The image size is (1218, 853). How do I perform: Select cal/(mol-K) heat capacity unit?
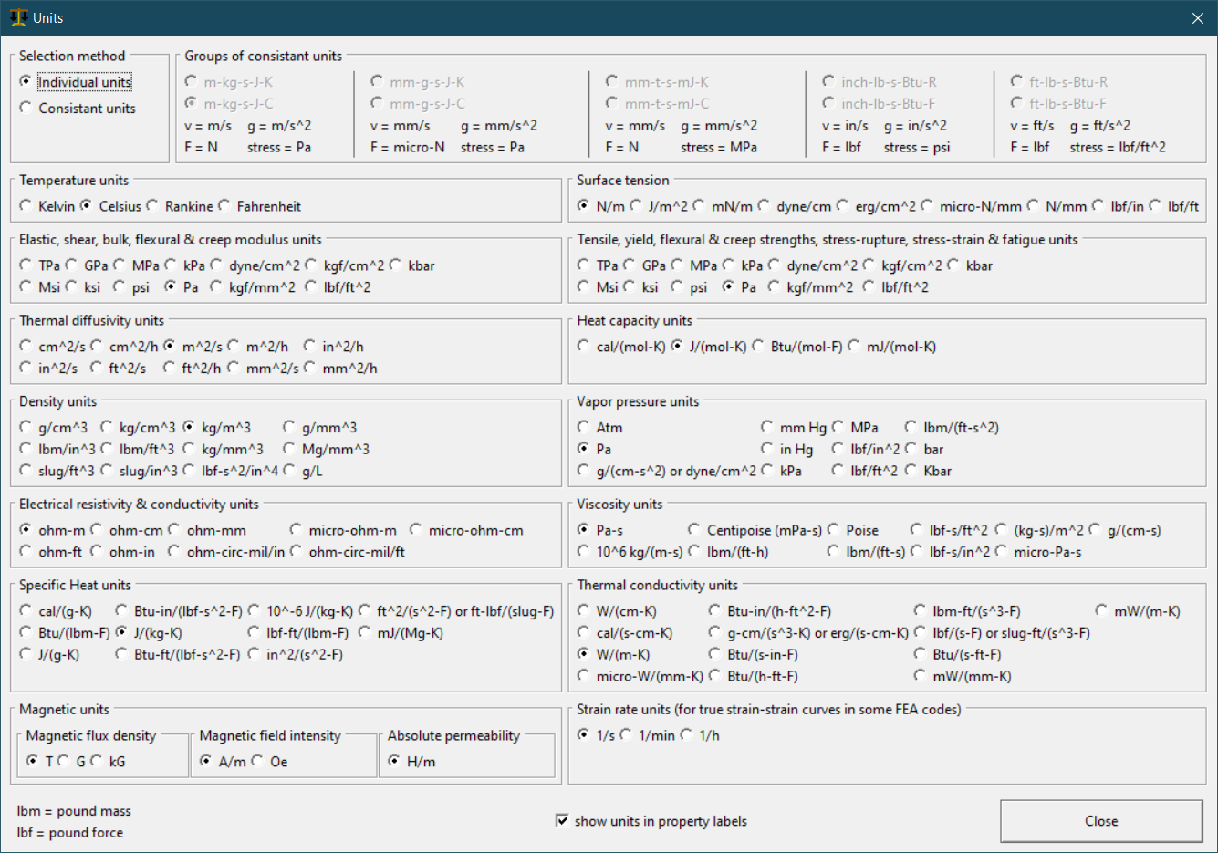584,347
